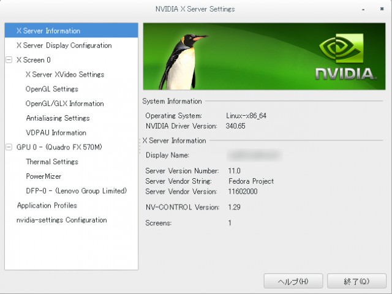Click the System Information section heading
Screen dimensions: 392x294
(x=172, y=101)
